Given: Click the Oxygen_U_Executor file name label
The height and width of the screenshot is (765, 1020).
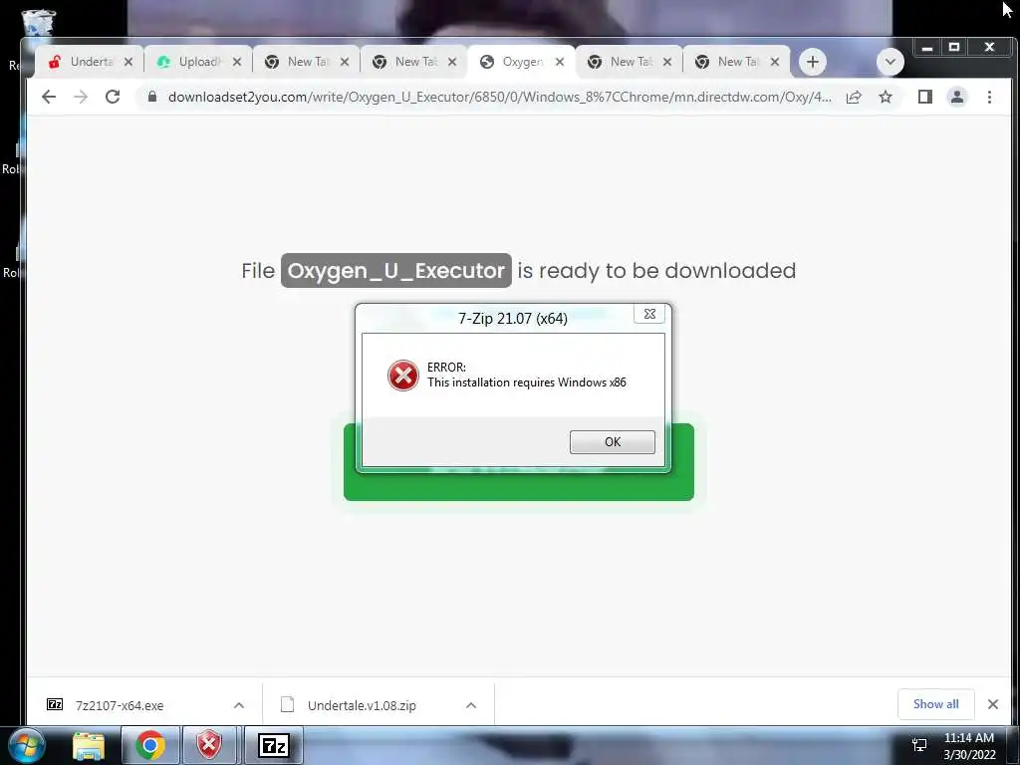Looking at the screenshot, I should [x=396, y=271].
